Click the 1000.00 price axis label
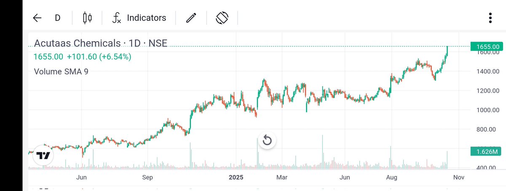506x191 pixels. (x=488, y=110)
